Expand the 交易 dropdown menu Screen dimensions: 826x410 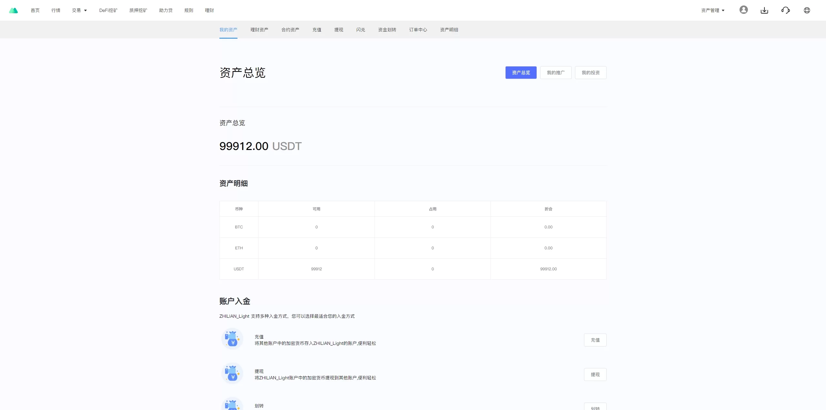(x=79, y=10)
